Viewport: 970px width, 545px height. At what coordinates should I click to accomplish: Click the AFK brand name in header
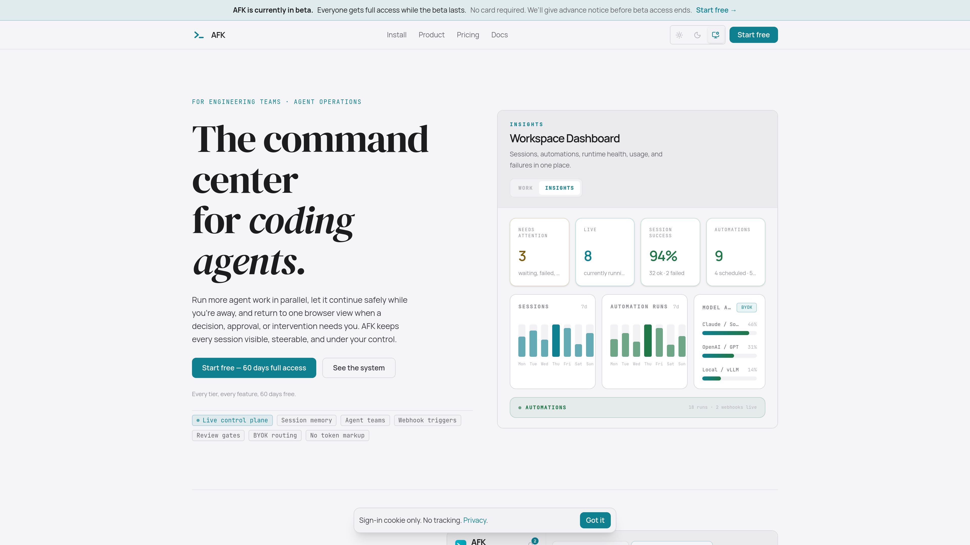(218, 35)
